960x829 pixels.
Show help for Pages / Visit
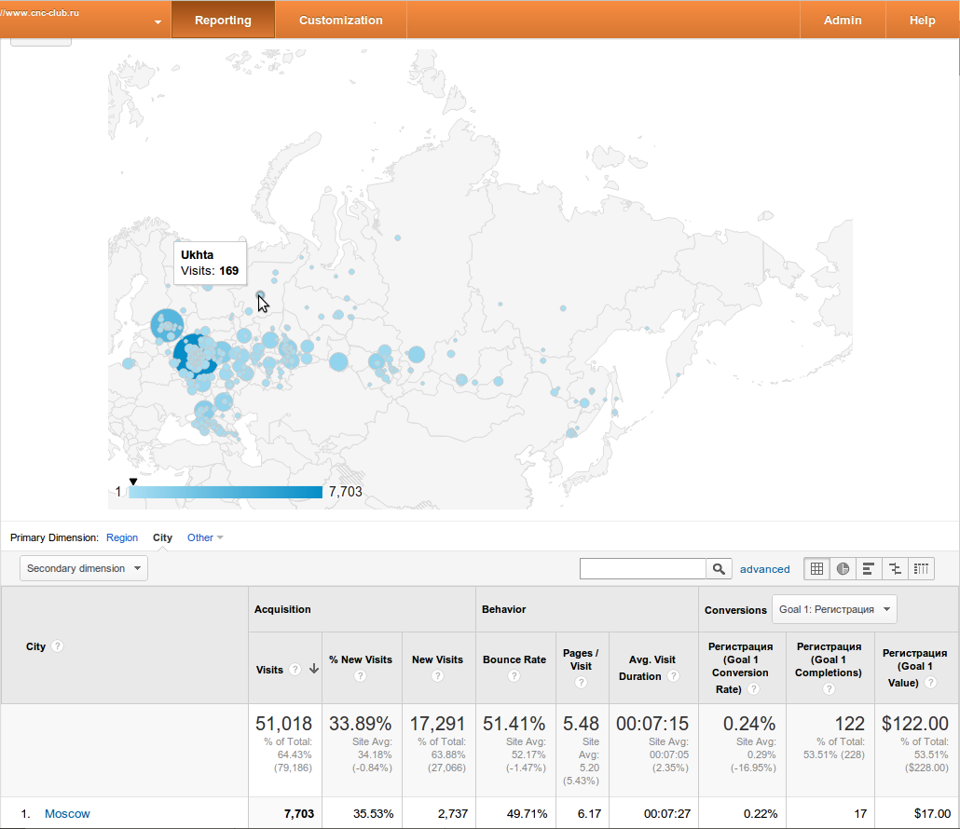581,682
